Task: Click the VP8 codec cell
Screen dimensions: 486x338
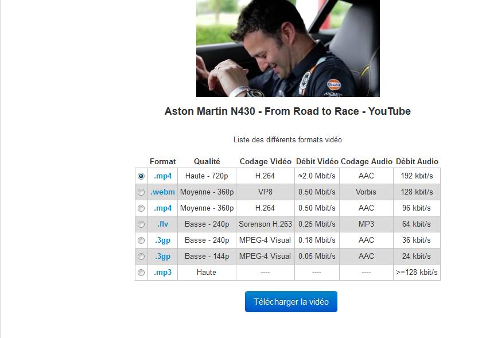Action: (x=265, y=192)
